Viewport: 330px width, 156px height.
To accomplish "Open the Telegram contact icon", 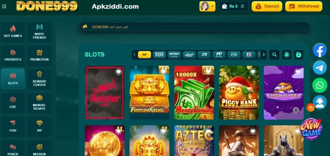I will tap(320, 68).
